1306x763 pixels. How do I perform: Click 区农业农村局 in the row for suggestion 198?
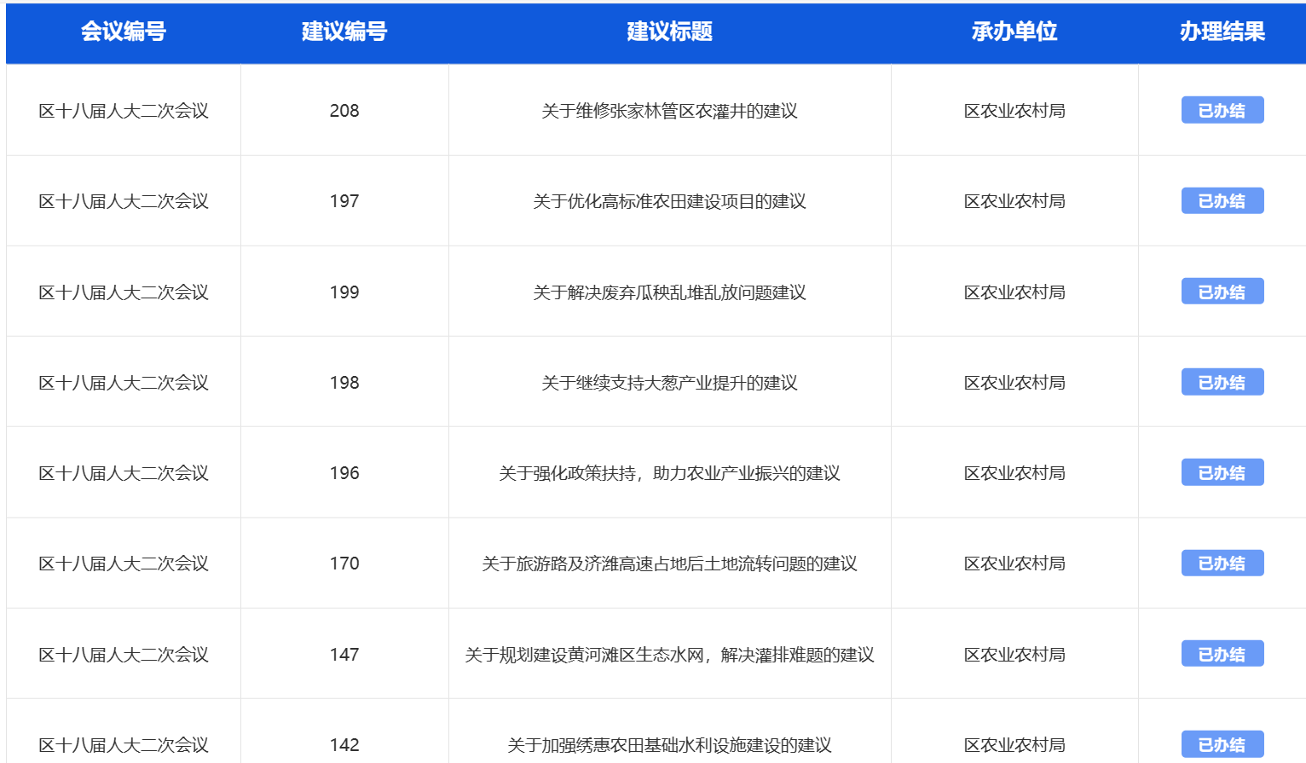pos(1014,383)
